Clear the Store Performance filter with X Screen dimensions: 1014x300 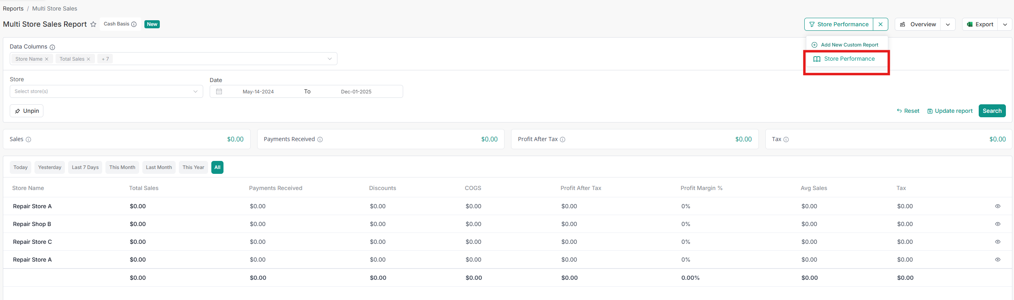coord(881,24)
